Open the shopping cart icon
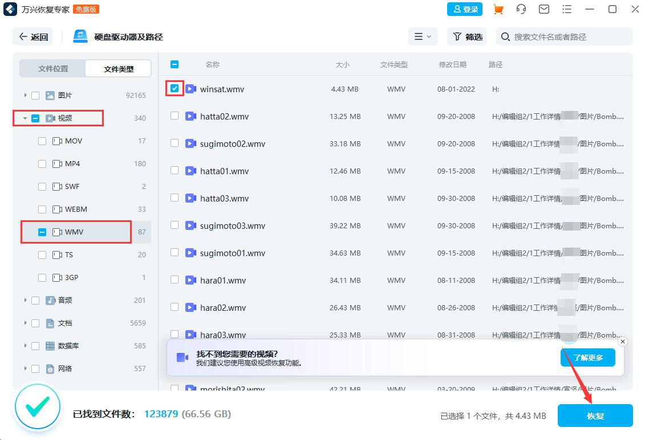The image size is (645, 440). tap(498, 9)
